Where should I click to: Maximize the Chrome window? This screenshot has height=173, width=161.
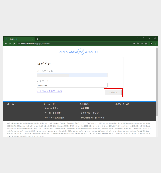tap(149, 38)
